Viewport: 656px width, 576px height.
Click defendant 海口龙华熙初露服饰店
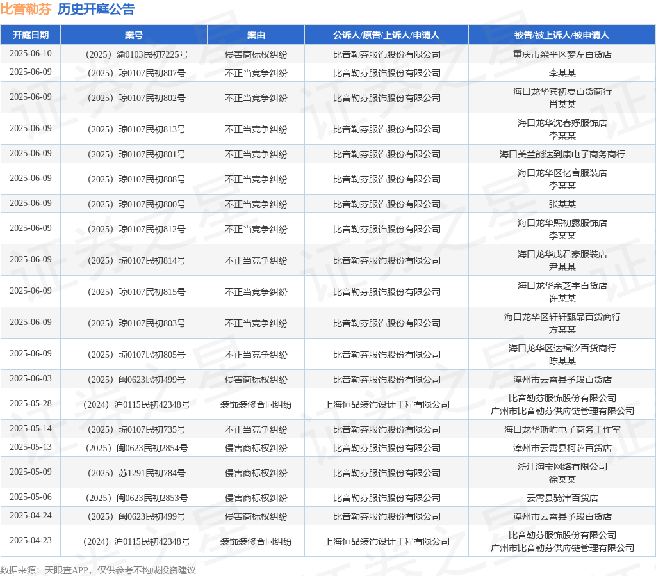pos(562,223)
